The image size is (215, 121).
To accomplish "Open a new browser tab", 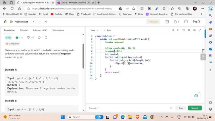I will (98, 3).
